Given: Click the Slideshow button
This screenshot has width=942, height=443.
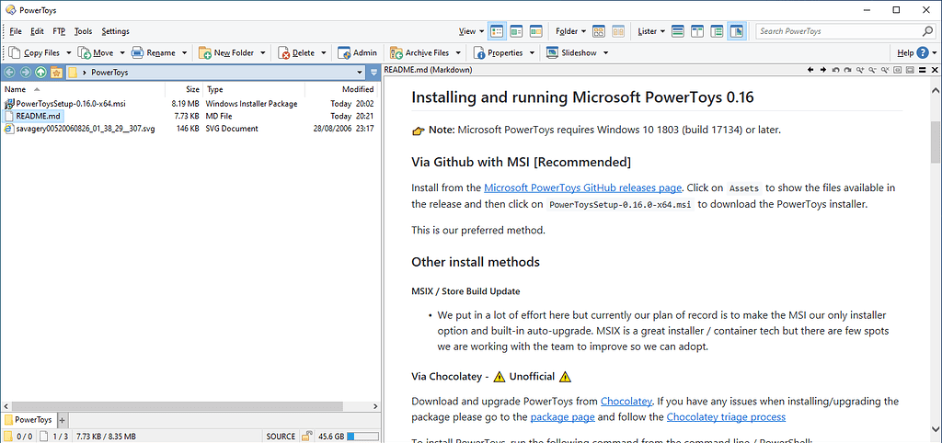Looking at the screenshot, I should click(572, 52).
